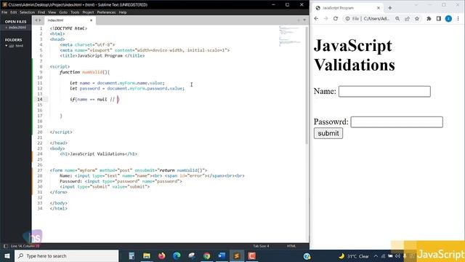The image size is (465, 262).
Task: Click the Chrome address bar URL
Action: click(376, 18)
